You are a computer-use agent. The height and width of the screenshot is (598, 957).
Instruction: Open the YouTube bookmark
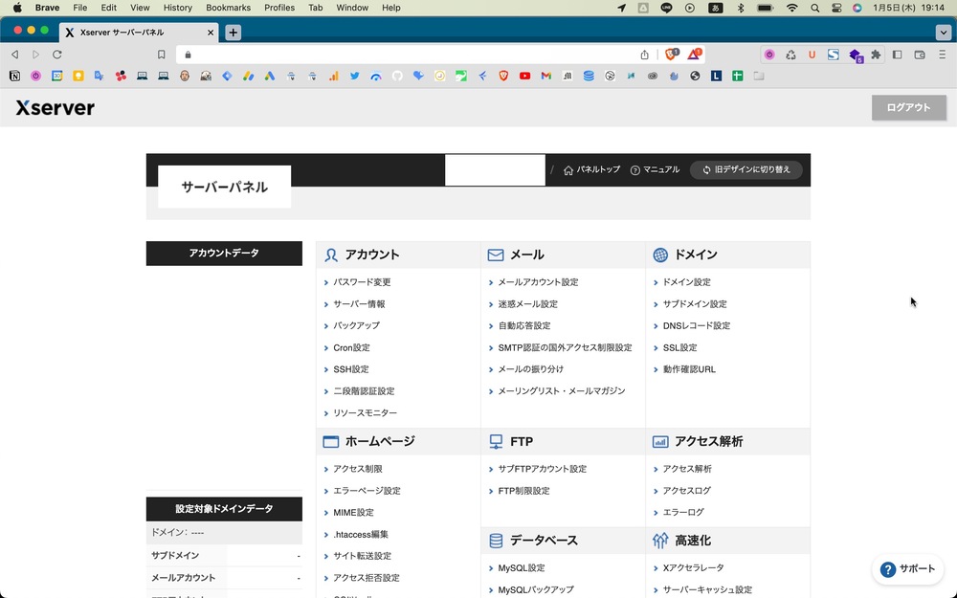coord(524,77)
